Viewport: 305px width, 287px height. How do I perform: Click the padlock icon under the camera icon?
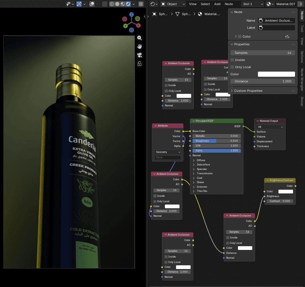pyautogui.click(x=140, y=63)
